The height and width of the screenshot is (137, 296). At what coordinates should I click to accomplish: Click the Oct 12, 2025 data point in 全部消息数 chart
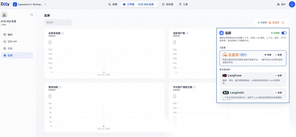(104, 72)
